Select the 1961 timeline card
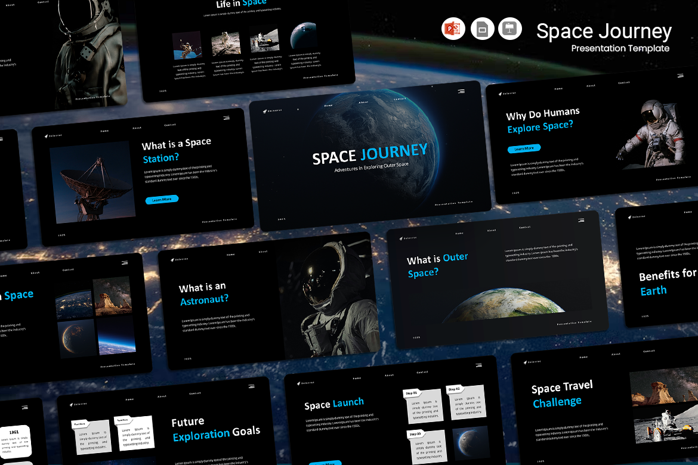 pyautogui.click(x=14, y=432)
